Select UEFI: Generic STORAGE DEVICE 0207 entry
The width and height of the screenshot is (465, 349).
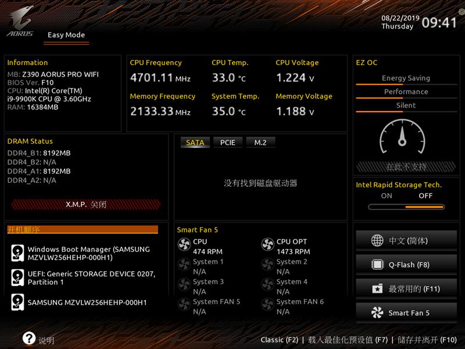[92, 278]
